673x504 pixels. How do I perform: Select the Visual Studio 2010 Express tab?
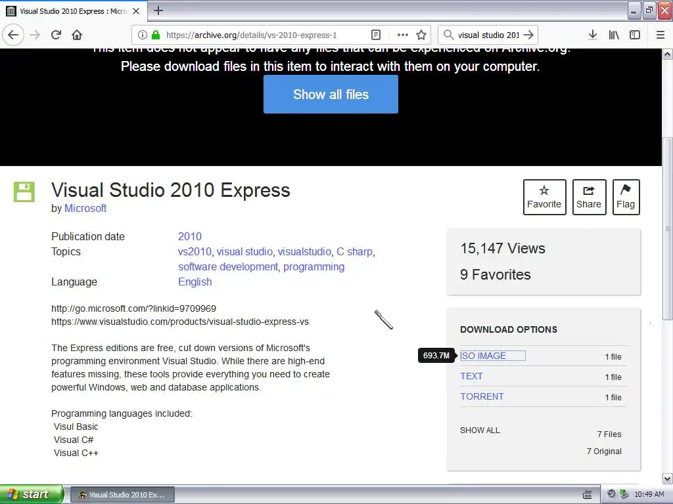[74, 11]
